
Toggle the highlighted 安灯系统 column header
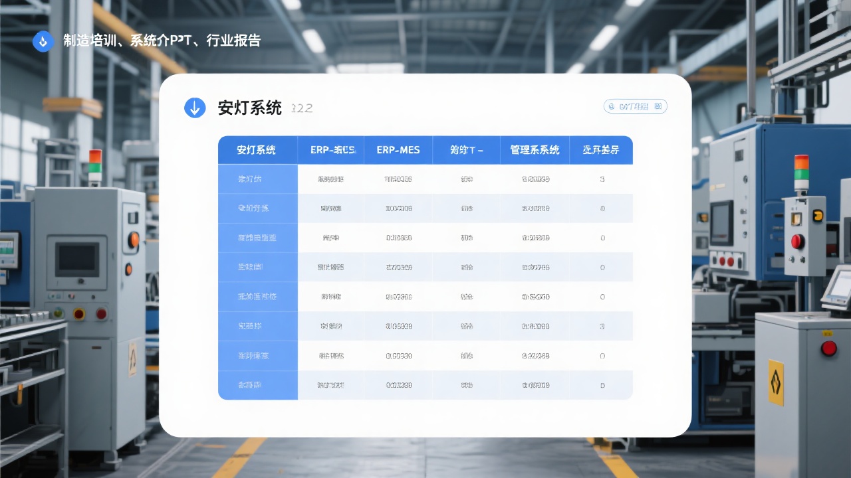[257, 150]
